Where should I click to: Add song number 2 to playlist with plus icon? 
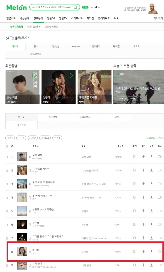[x=143, y=170]
